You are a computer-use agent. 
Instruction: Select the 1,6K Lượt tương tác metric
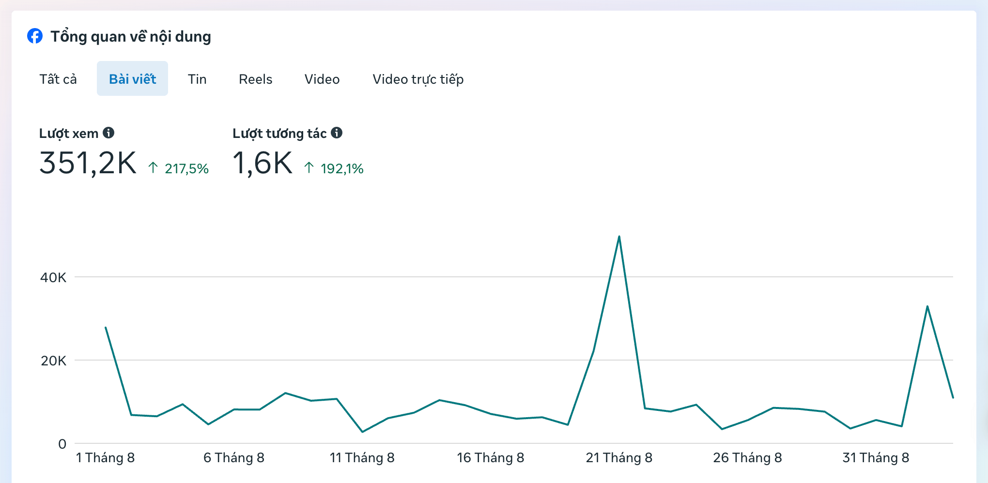pyautogui.click(x=262, y=163)
